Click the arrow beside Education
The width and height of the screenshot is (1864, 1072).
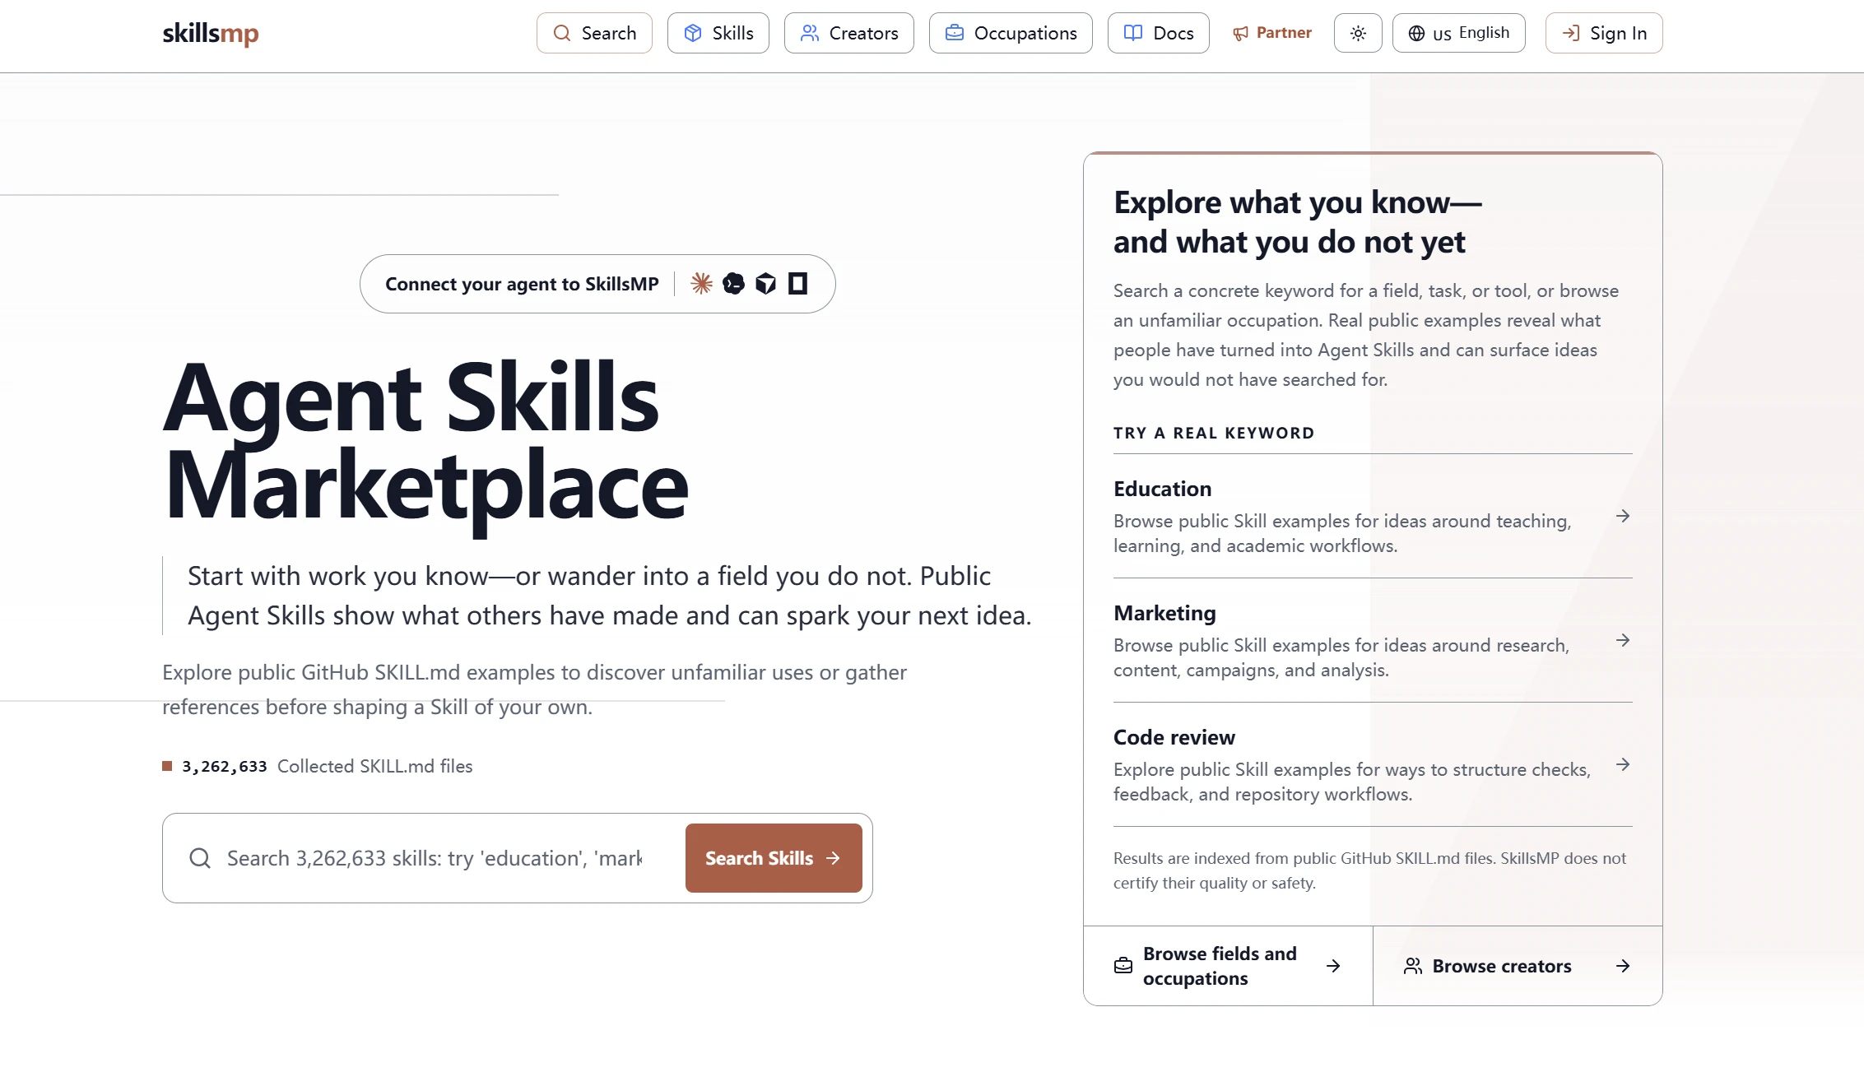click(x=1623, y=516)
